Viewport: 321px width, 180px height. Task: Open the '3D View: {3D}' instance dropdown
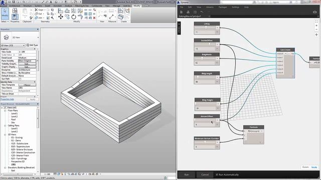tap(13, 45)
